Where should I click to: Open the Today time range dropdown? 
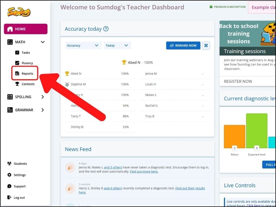pyautogui.click(x=118, y=45)
